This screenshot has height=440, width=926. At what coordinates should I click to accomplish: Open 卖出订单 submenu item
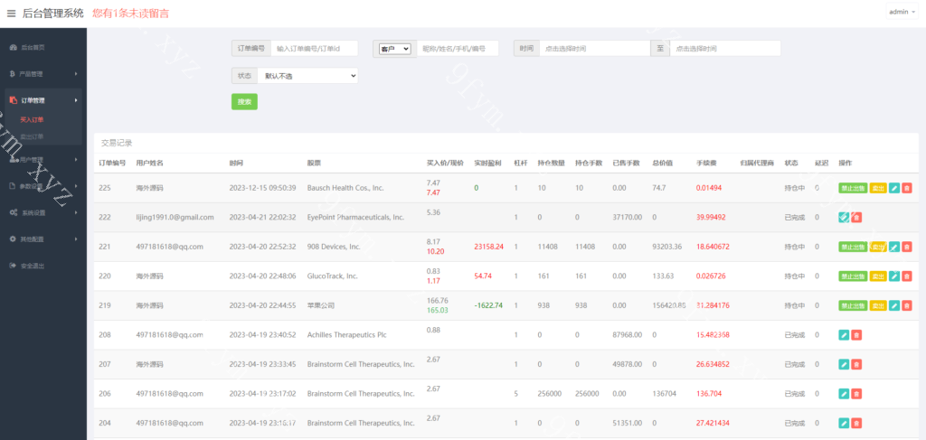click(32, 136)
